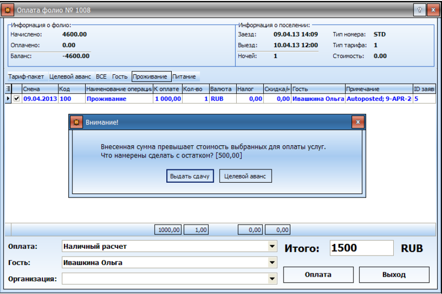Click the Проживание operation name cell

(x=119, y=99)
